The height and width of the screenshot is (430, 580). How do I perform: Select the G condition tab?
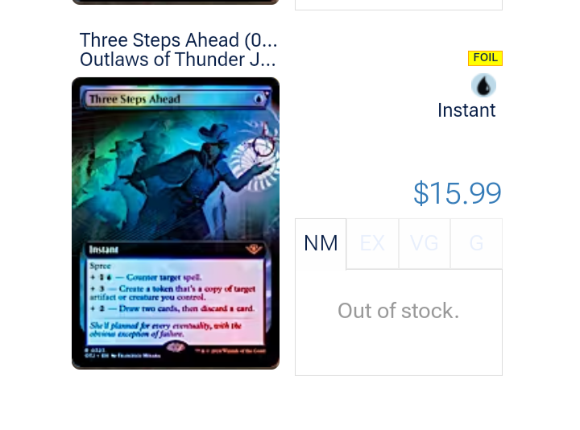(x=476, y=244)
